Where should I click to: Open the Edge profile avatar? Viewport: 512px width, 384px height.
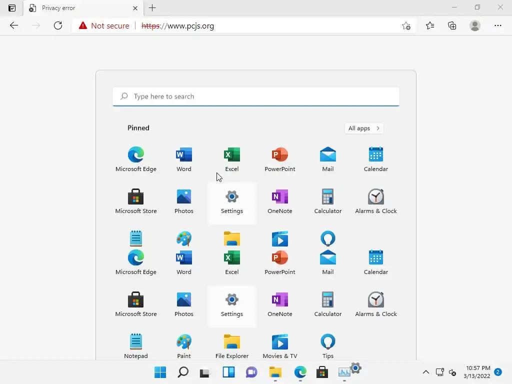pyautogui.click(x=475, y=25)
